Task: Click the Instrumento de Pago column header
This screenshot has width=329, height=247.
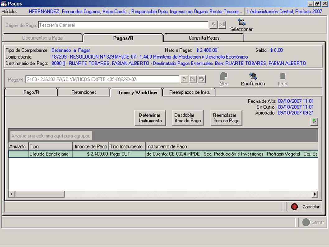Action: [232, 146]
